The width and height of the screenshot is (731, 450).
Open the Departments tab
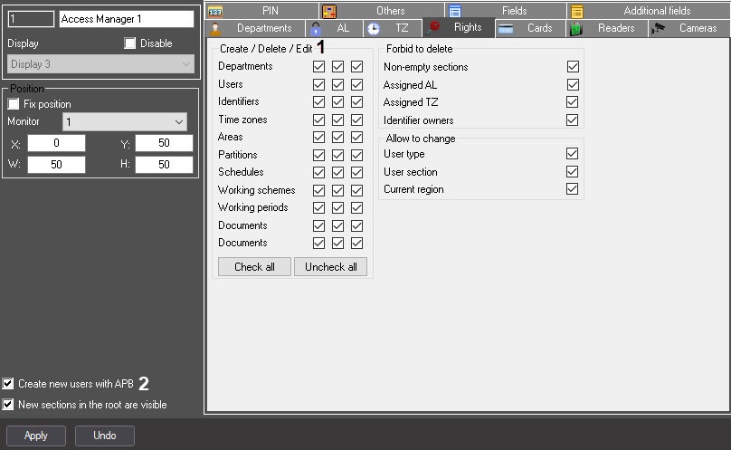click(x=255, y=28)
